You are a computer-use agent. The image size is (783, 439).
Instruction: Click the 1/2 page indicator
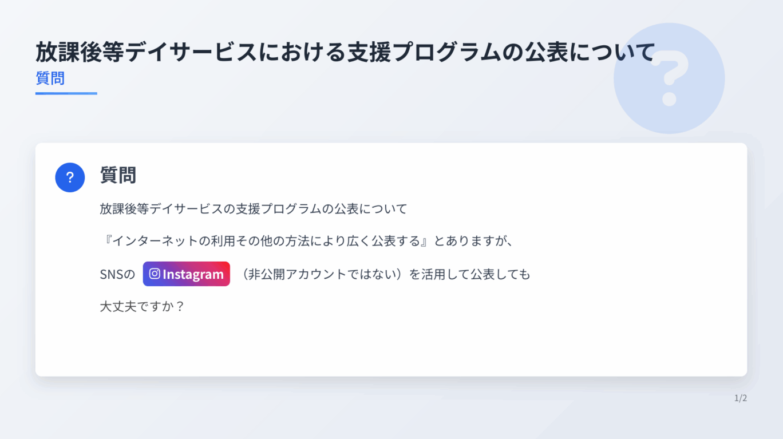point(741,398)
